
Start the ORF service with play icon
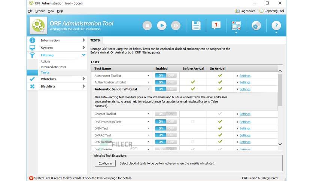(x=162, y=25)
